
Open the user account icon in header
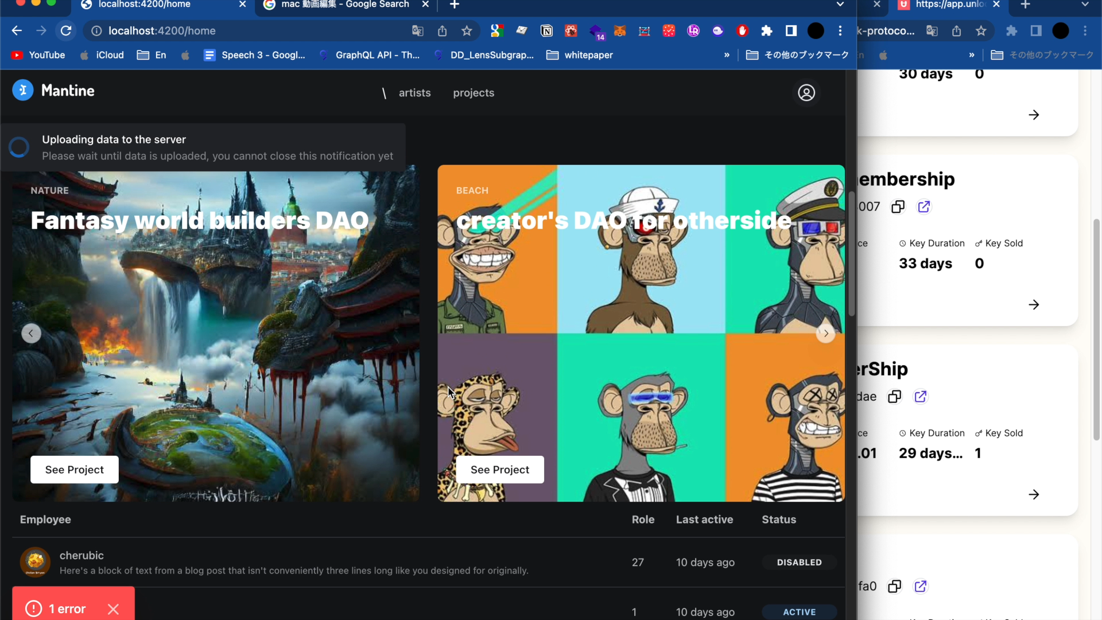pos(806,92)
